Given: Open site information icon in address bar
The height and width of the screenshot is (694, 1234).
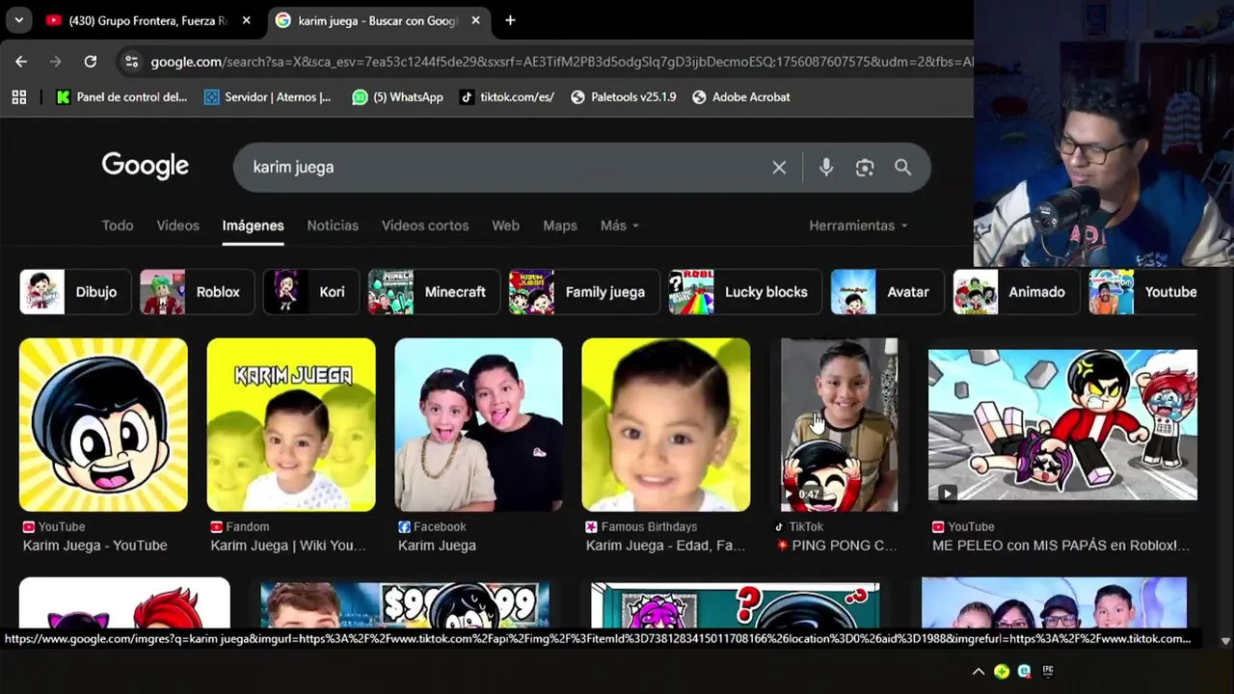Looking at the screenshot, I should (x=131, y=62).
